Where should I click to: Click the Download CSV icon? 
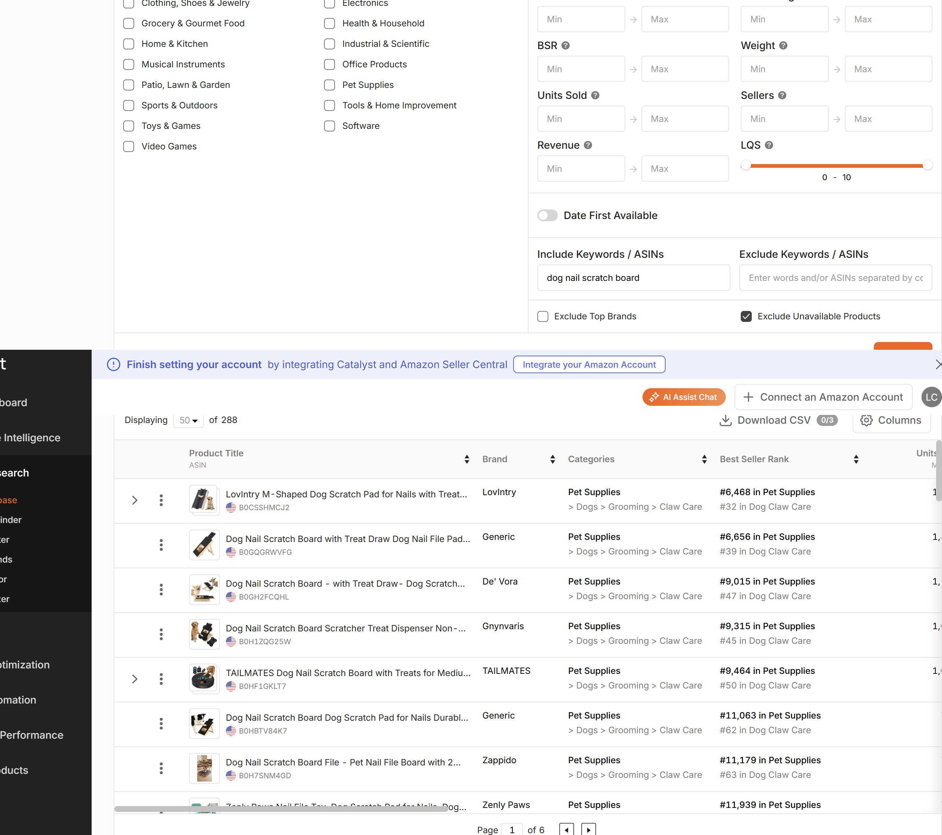coord(726,420)
